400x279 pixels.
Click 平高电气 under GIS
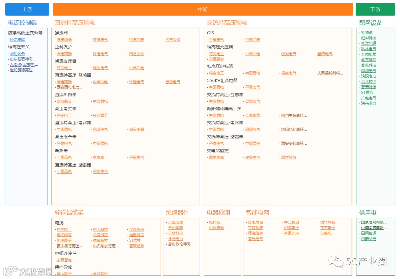tap(216, 40)
